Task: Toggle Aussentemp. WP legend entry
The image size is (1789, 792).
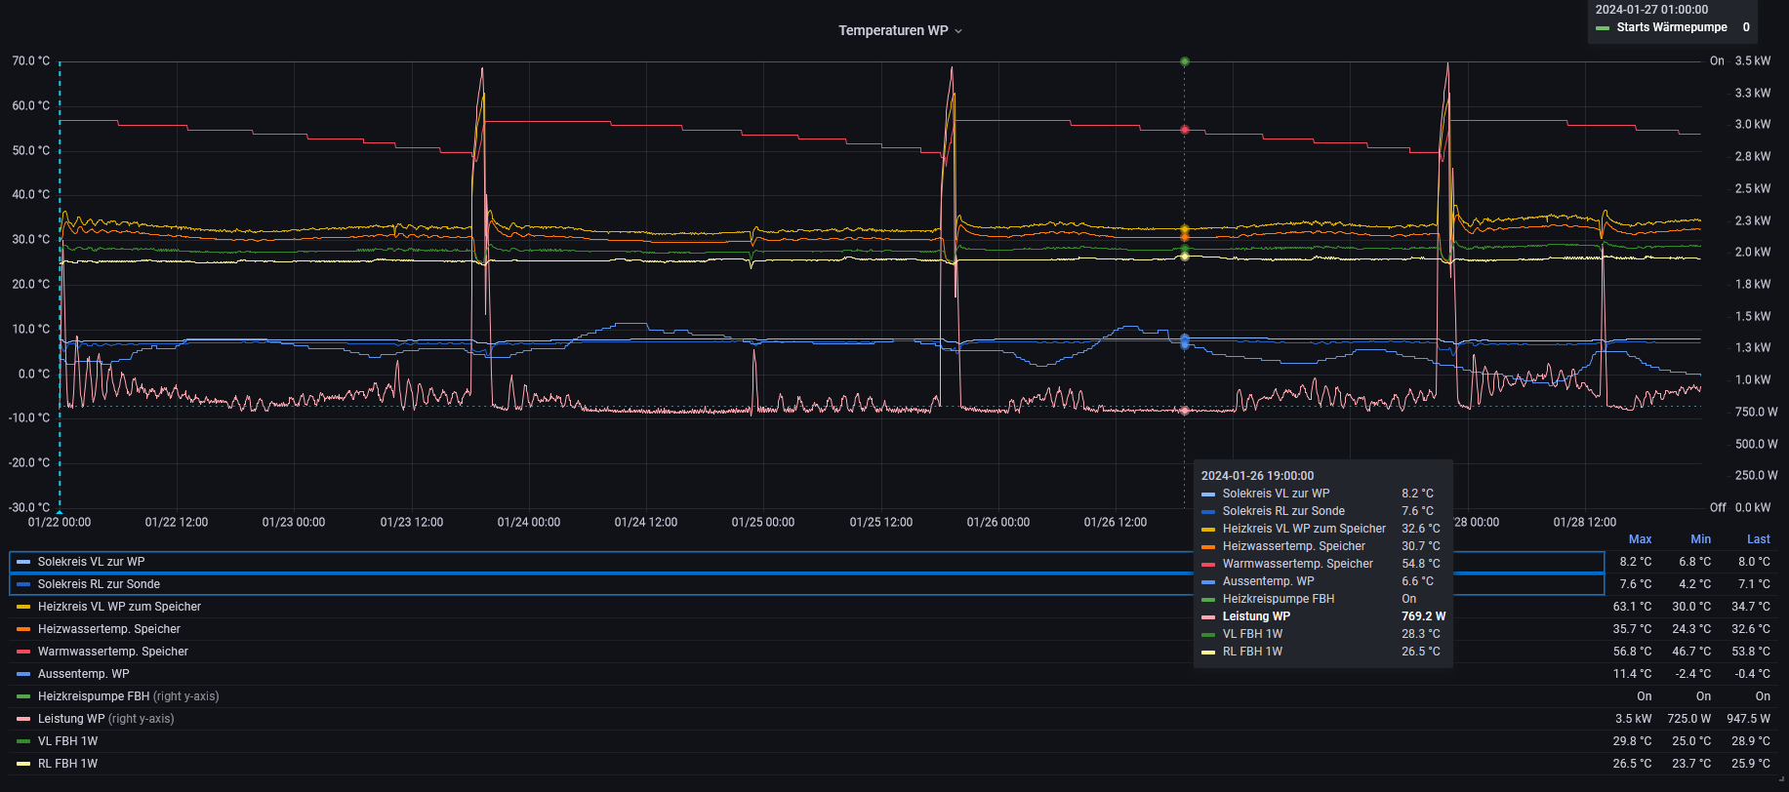Action: 84,674
